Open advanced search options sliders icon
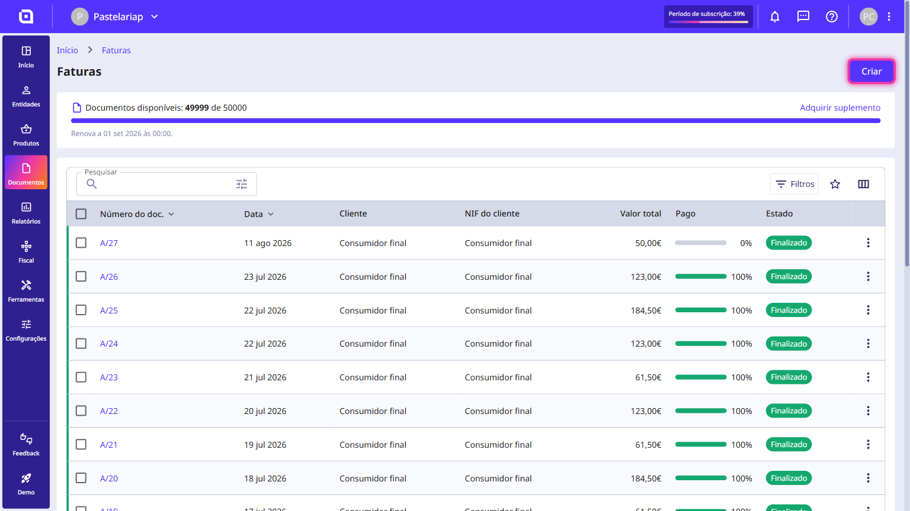 (242, 184)
